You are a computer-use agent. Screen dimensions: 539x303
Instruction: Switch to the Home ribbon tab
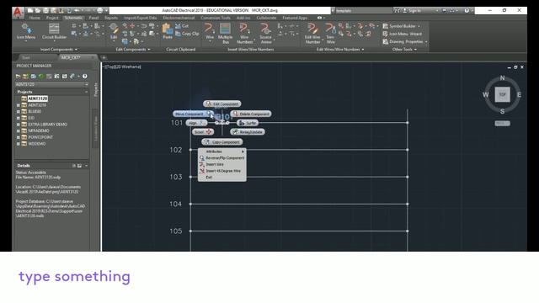coord(35,18)
